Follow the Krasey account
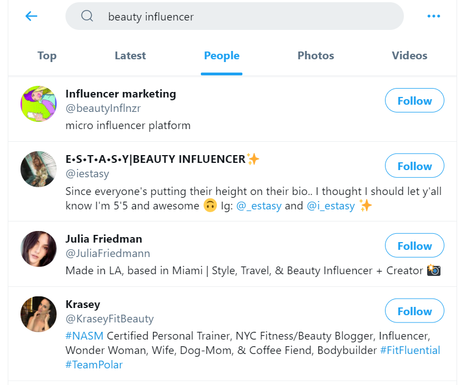Viewport: 461px width, 385px height. (414, 311)
